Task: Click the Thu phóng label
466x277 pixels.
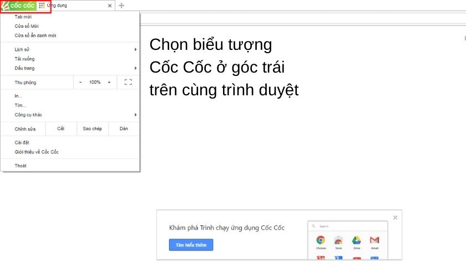Action: click(x=26, y=82)
